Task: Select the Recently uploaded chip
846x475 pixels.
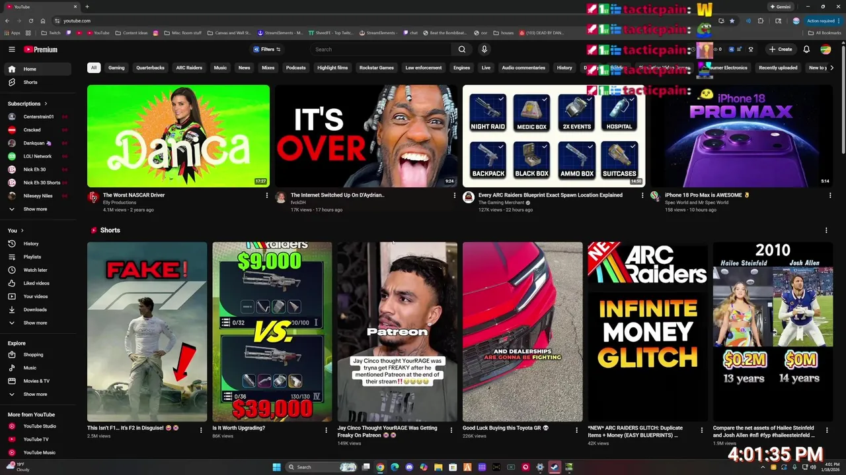Action: point(778,67)
